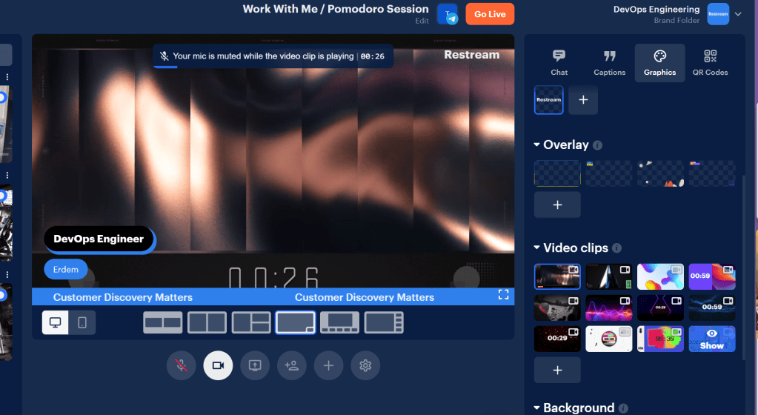Open studio settings gear

(x=365, y=365)
